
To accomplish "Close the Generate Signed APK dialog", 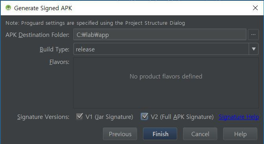I will 255,8.
